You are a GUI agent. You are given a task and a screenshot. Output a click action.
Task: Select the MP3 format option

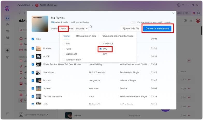coord(64,44)
